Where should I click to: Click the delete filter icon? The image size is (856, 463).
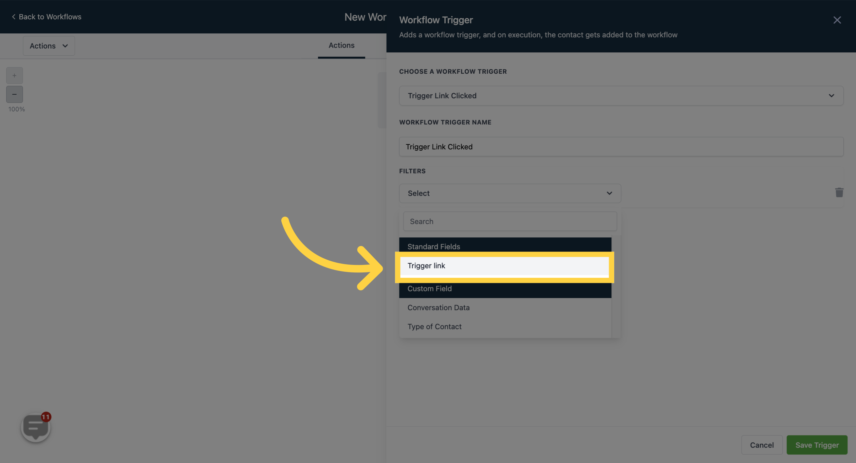839,192
